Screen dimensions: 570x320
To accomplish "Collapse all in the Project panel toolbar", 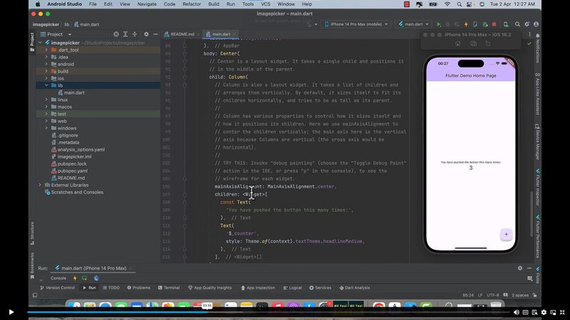I will (x=135, y=34).
